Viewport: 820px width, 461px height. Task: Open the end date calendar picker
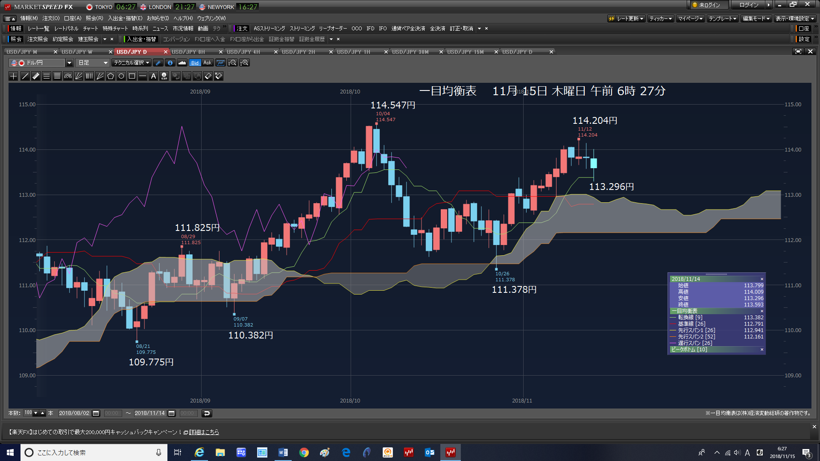(172, 413)
